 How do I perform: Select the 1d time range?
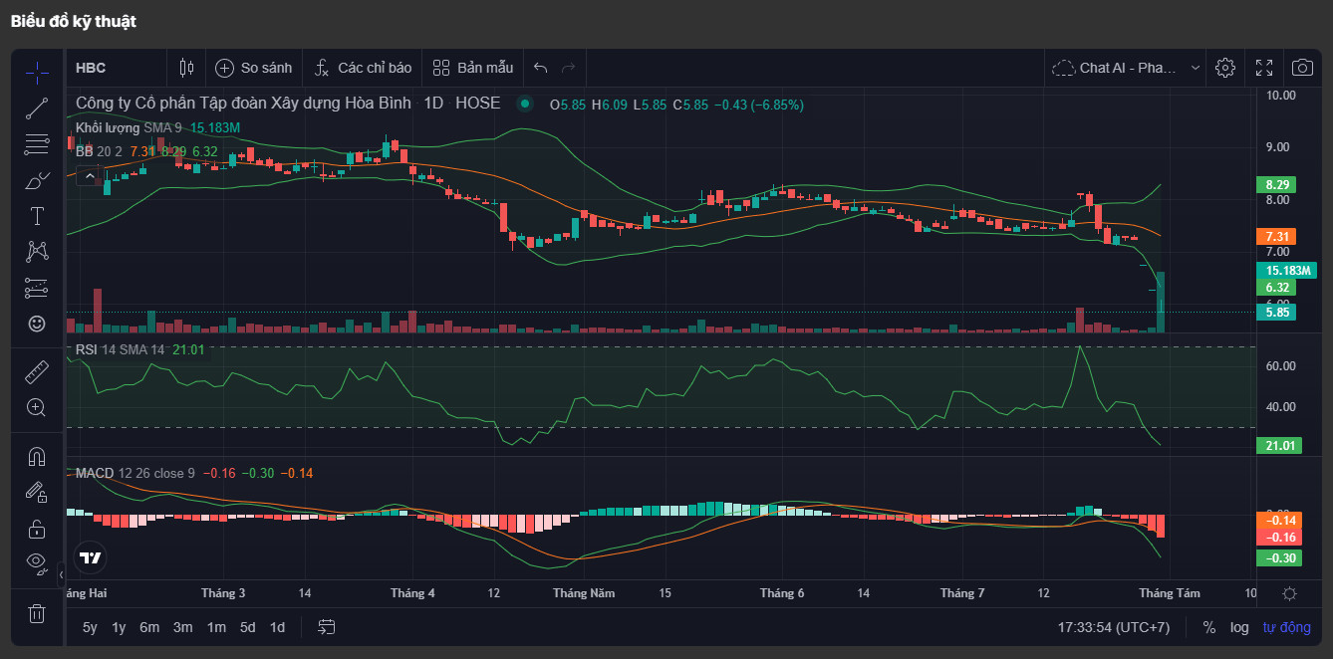pos(278,627)
